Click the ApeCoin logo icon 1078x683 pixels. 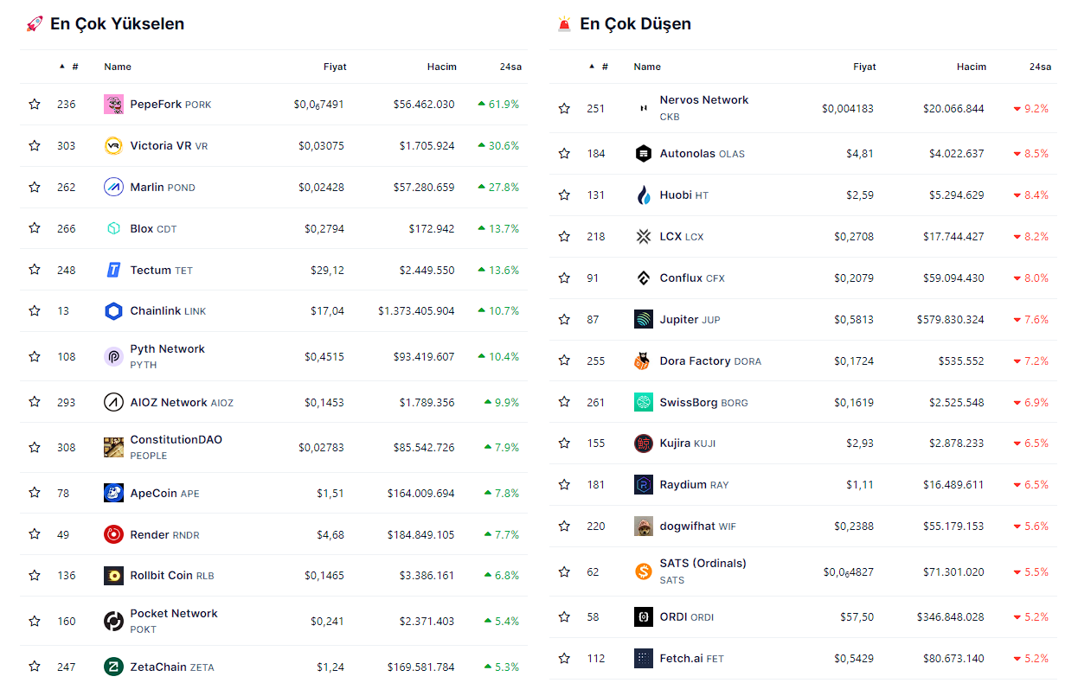pos(113,494)
